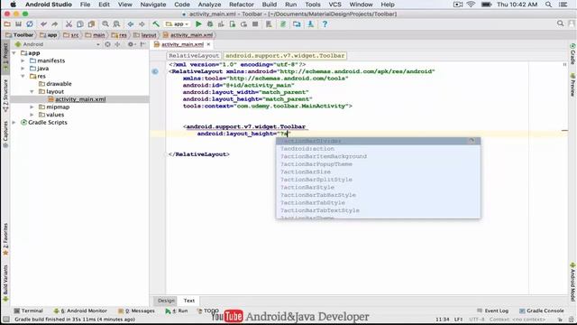Open the Build menu

[270, 5]
